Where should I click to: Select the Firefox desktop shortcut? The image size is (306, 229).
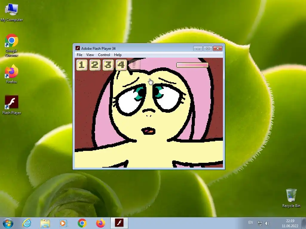tap(12, 74)
